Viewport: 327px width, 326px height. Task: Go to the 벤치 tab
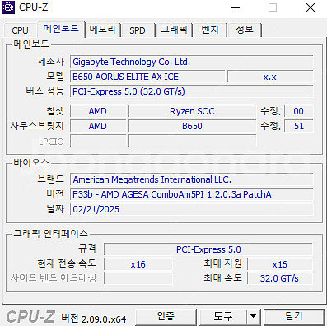click(x=210, y=30)
